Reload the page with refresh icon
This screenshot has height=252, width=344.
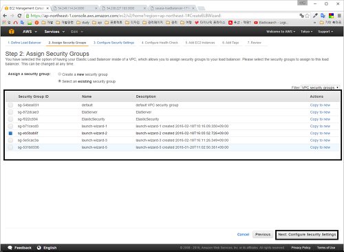click(x=19, y=16)
